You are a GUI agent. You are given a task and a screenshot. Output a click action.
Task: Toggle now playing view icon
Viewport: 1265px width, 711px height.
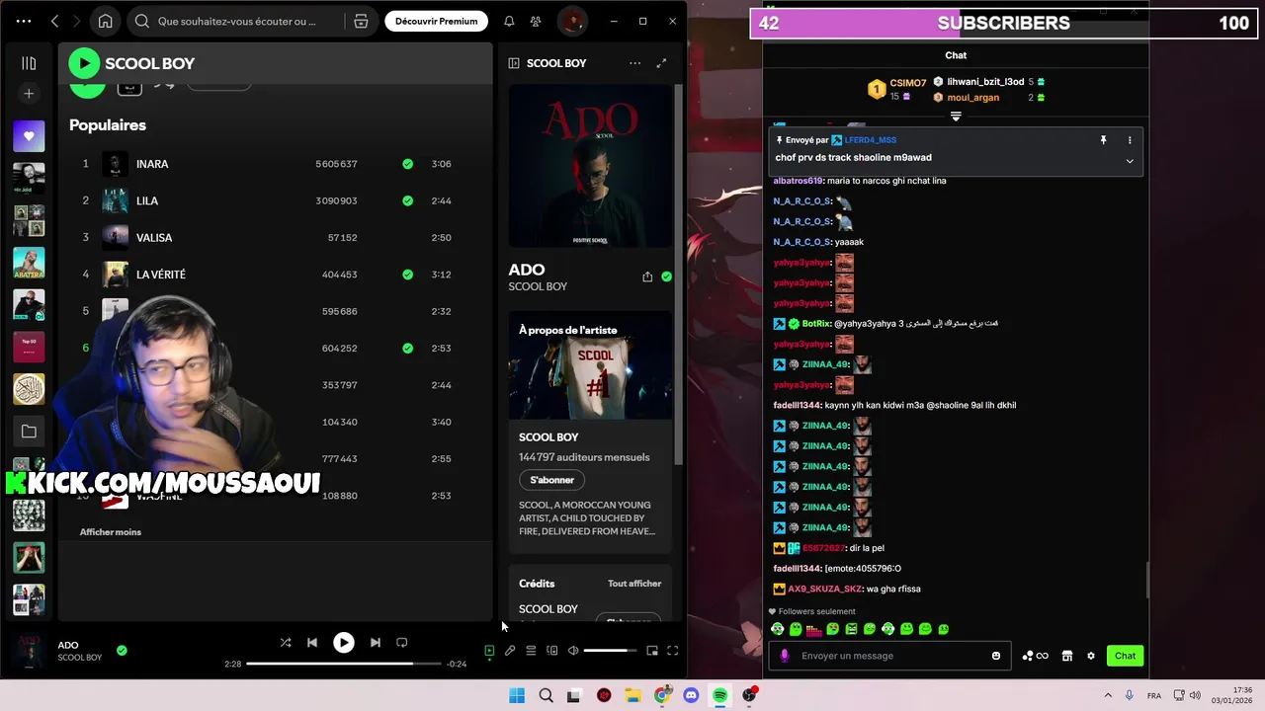point(489,651)
